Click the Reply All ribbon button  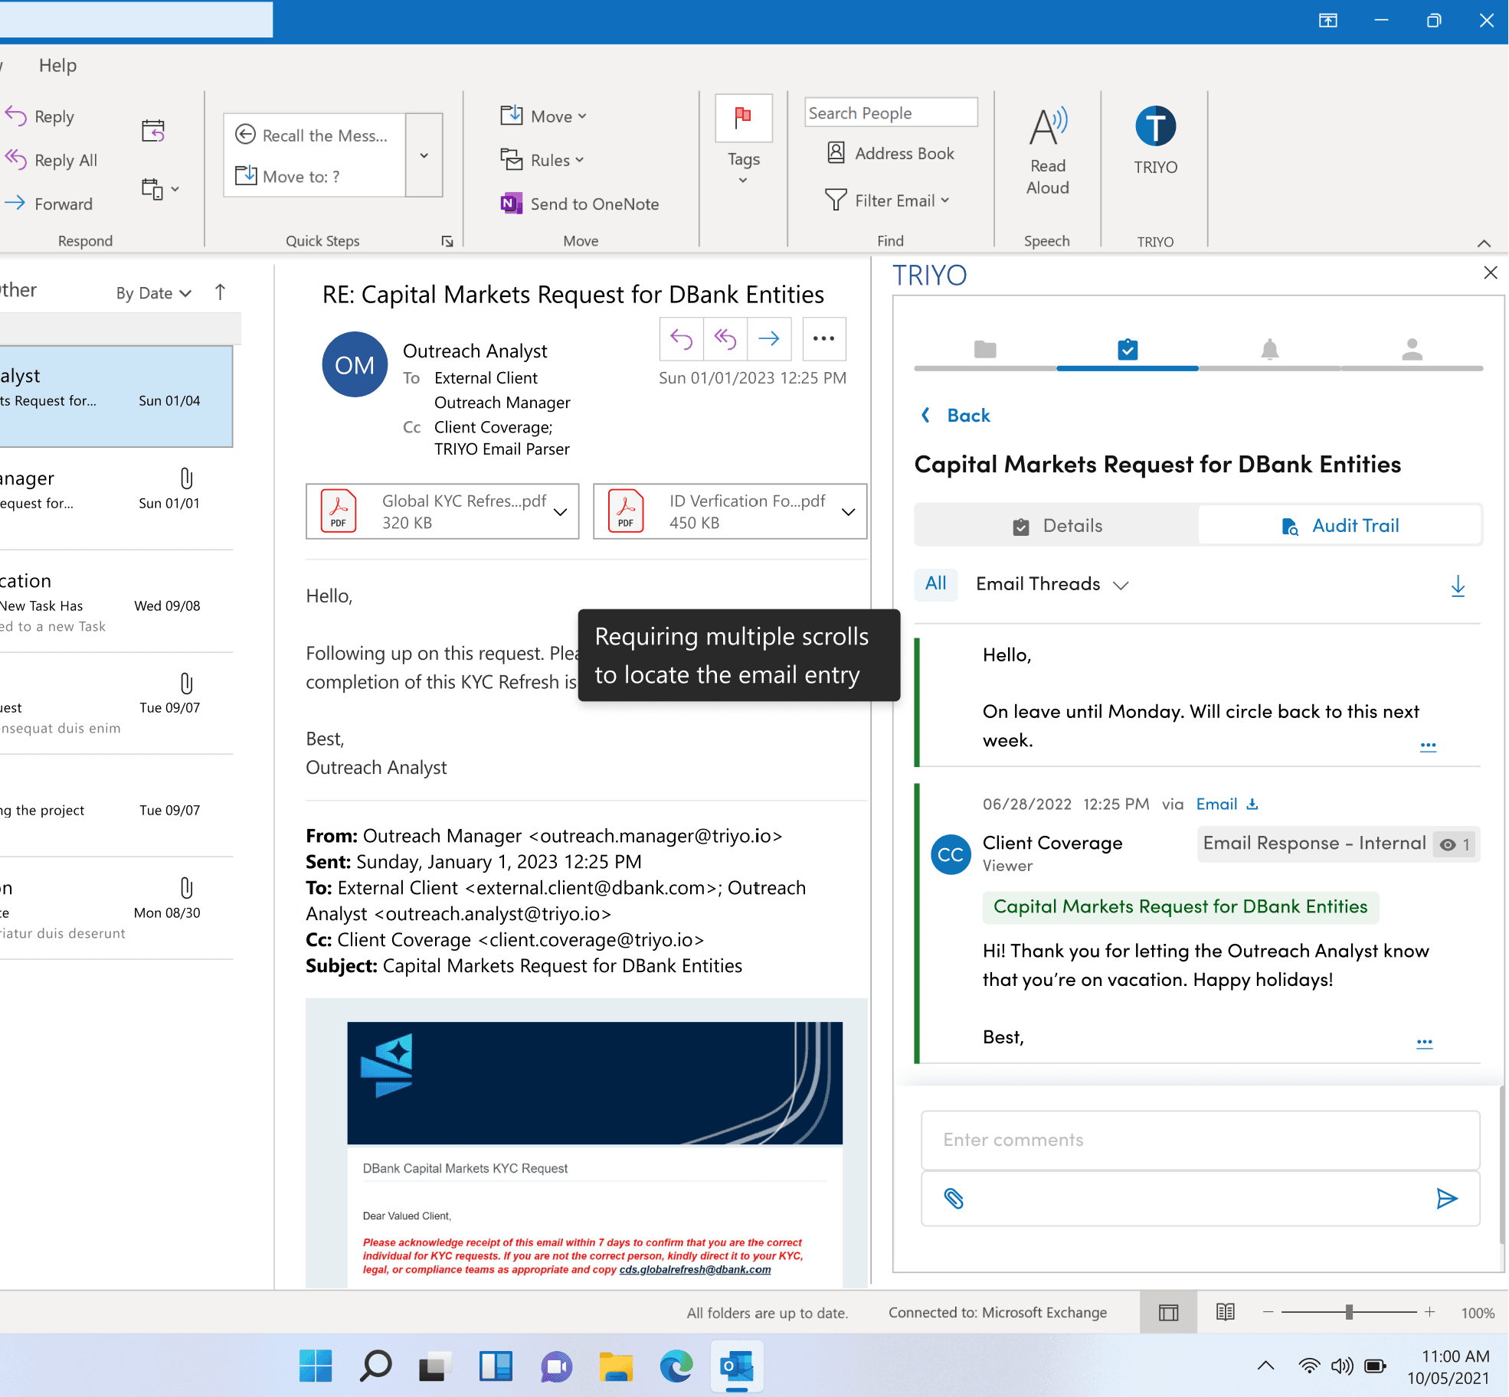point(52,160)
